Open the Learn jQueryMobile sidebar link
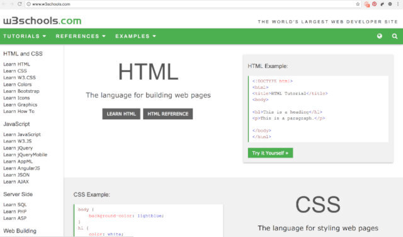 pyautogui.click(x=25, y=154)
